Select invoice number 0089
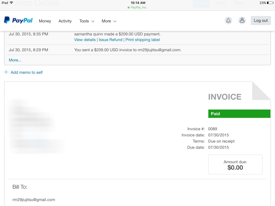The width and height of the screenshot is (275, 206). point(213,129)
